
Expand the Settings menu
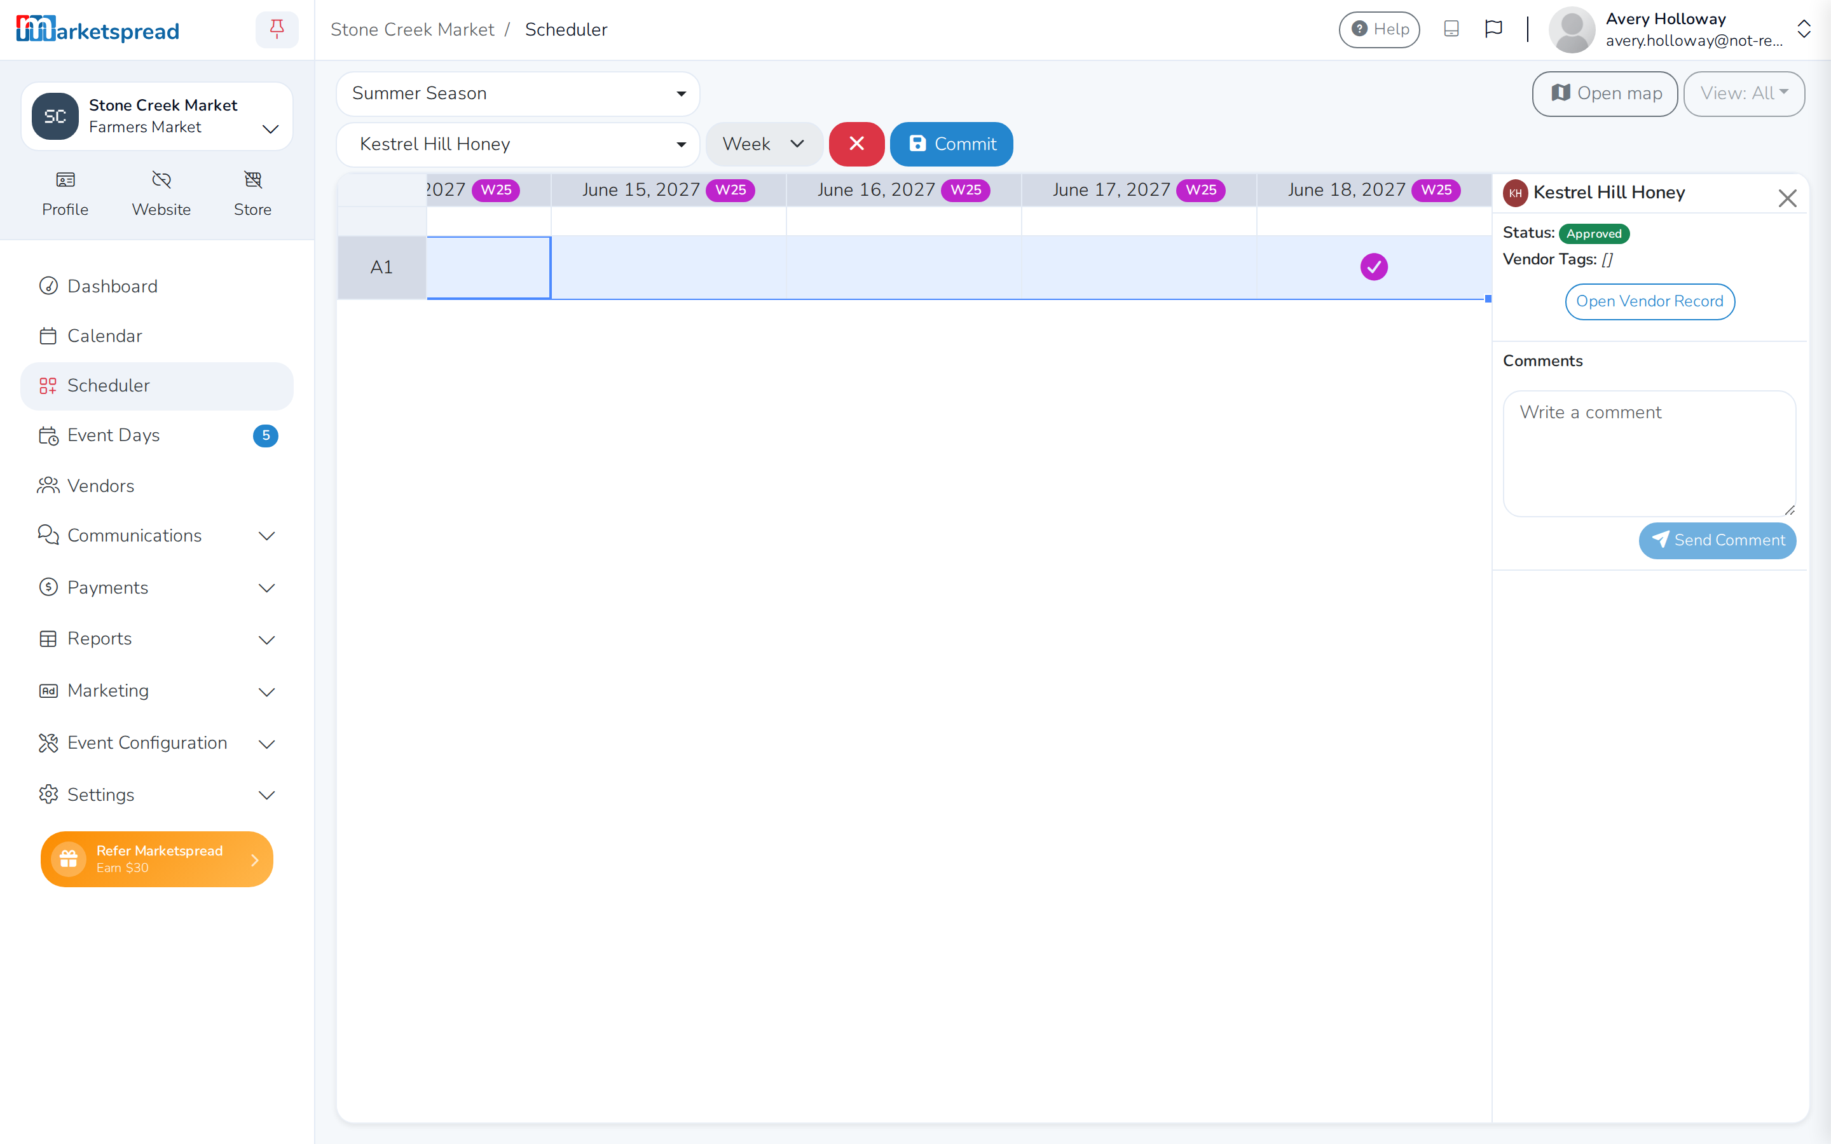[x=156, y=795]
